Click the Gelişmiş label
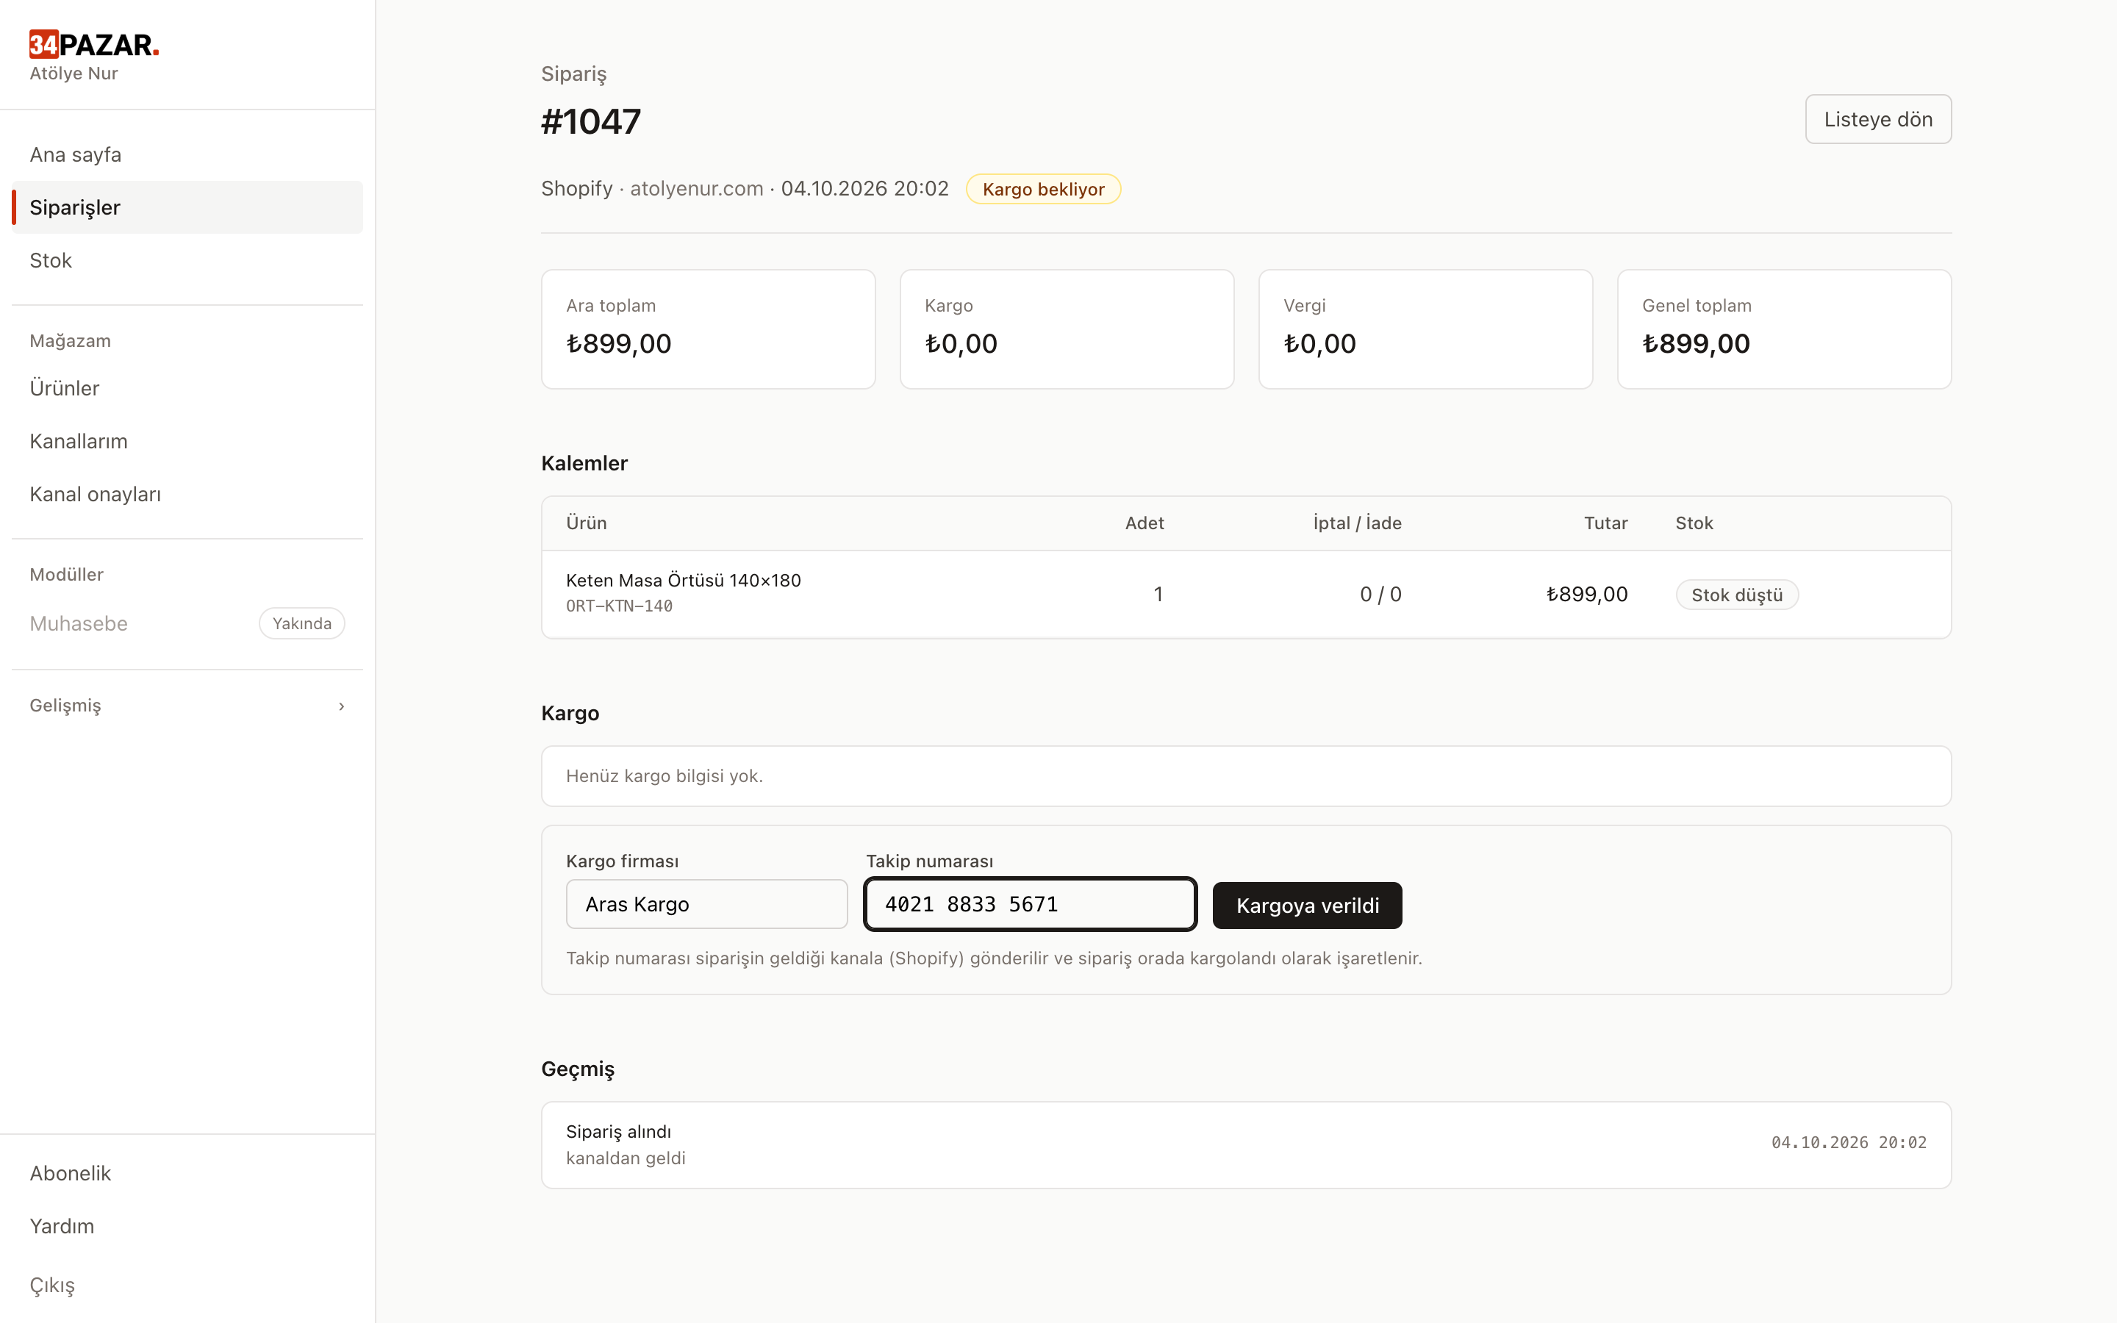 click(65, 706)
